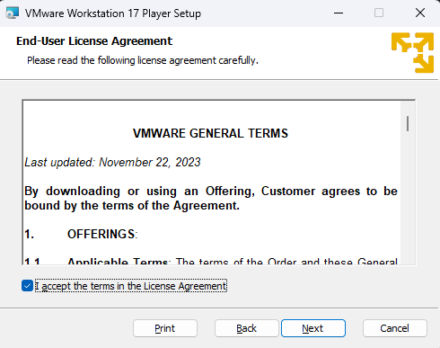
Task: Click the 'Last updated: November 22, 2023' line
Action: coord(112,162)
